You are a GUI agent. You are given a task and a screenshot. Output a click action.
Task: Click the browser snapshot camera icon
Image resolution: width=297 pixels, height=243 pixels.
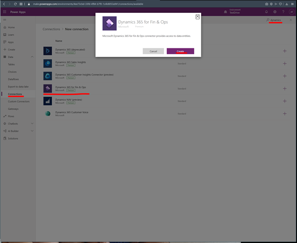[x=266, y=4]
